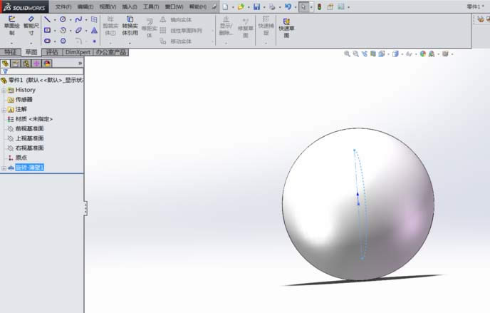This screenshot has height=313, width=490.
Task: Select the Point sketch tool
Action: tap(95, 41)
